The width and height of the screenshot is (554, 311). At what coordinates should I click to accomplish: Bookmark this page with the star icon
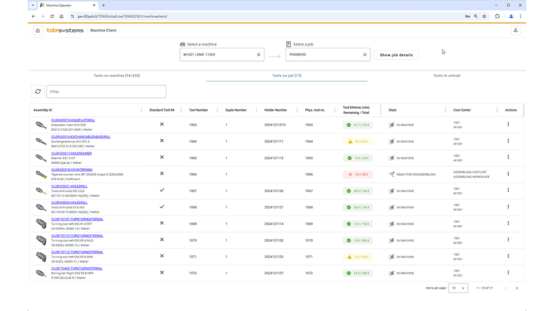pos(484,16)
